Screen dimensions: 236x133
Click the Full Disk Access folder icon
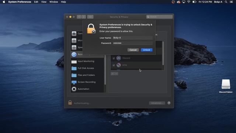74,68
